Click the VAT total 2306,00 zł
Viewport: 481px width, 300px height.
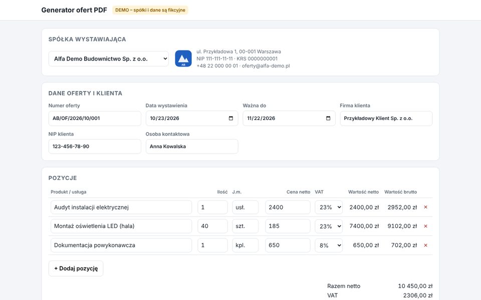point(418,295)
